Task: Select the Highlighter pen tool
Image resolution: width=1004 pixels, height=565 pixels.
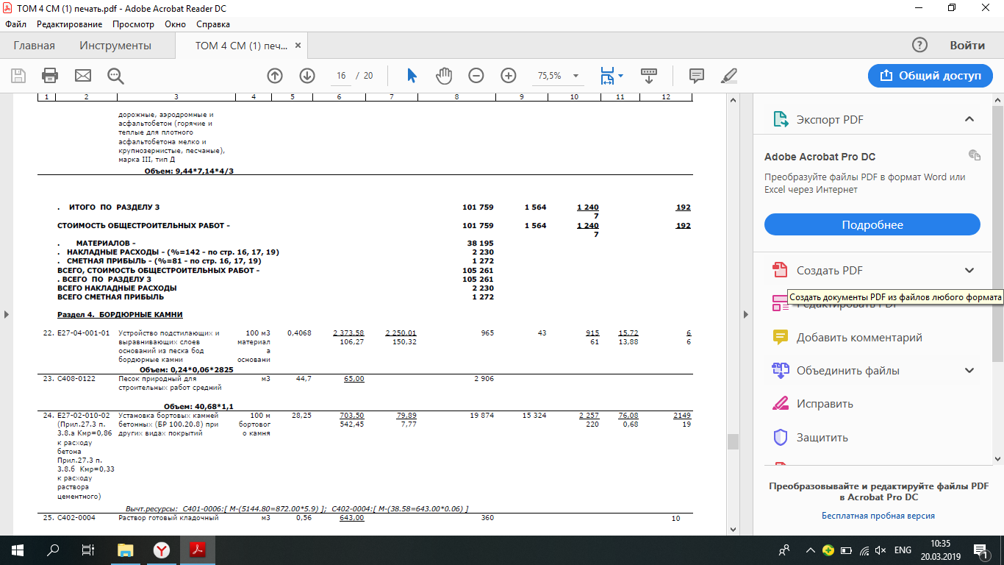Action: click(x=728, y=76)
